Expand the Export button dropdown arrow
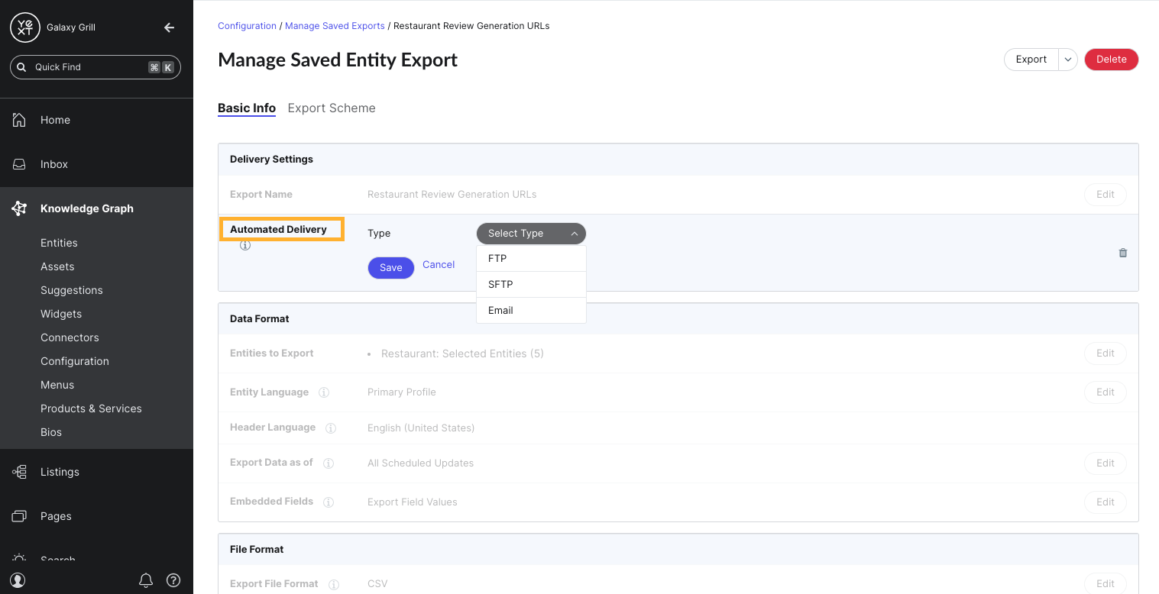 tap(1068, 60)
